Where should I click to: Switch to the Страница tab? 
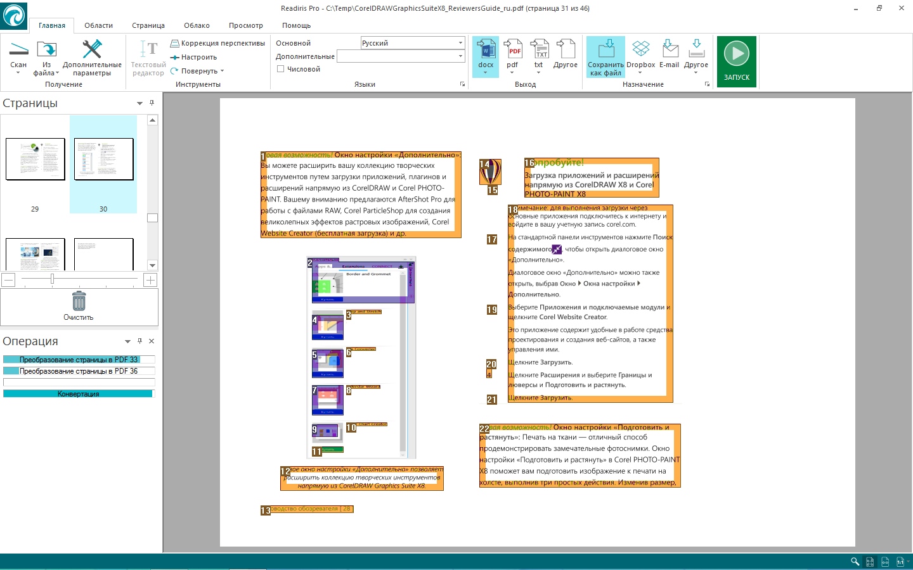tap(148, 25)
